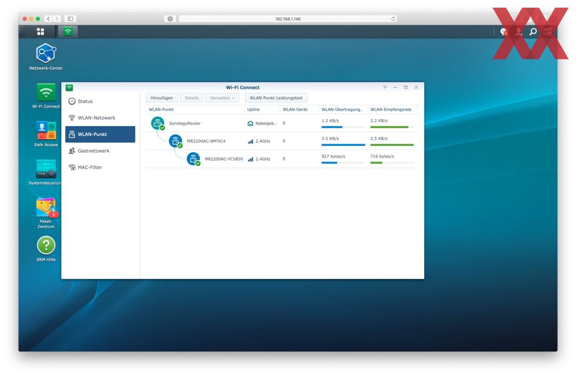Open Safe Access desktop icon

tap(46, 130)
